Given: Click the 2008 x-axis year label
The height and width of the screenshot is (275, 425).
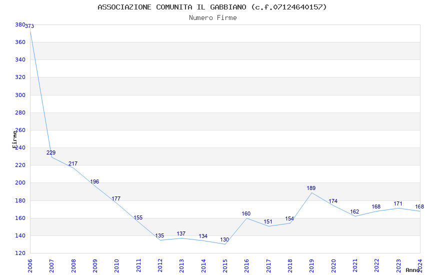Looking at the screenshot, I should pos(73,265).
